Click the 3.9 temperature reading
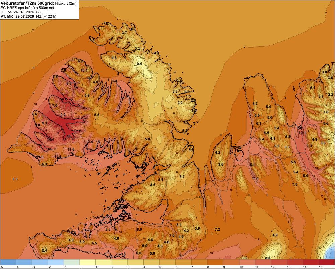 pyautogui.click(x=197, y=228)
